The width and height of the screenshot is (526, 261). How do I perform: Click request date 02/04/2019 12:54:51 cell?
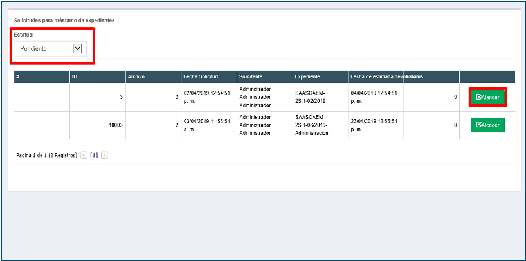click(206, 96)
